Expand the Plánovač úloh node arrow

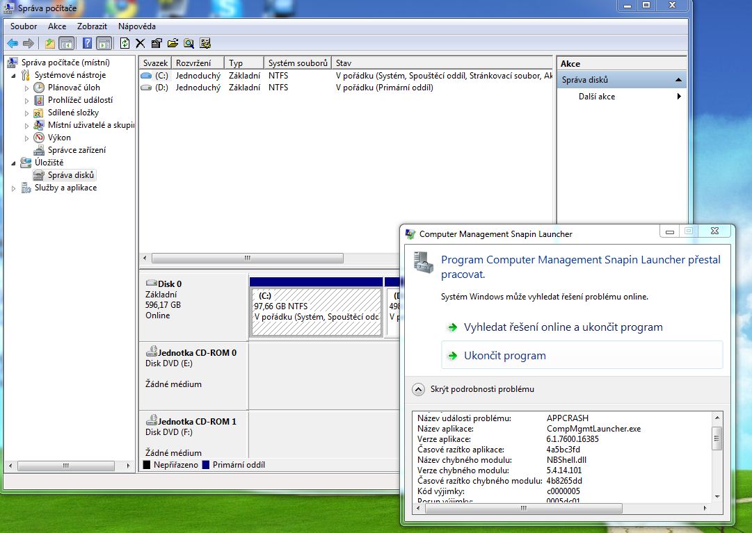[27, 88]
